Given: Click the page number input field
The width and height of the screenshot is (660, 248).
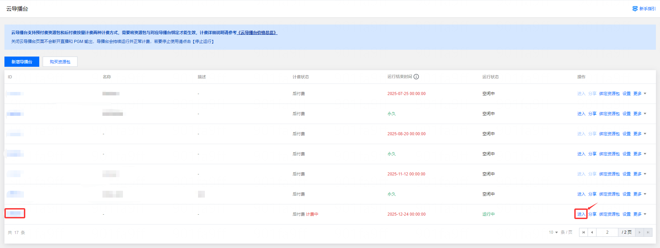Looking at the screenshot, I should [x=607, y=232].
